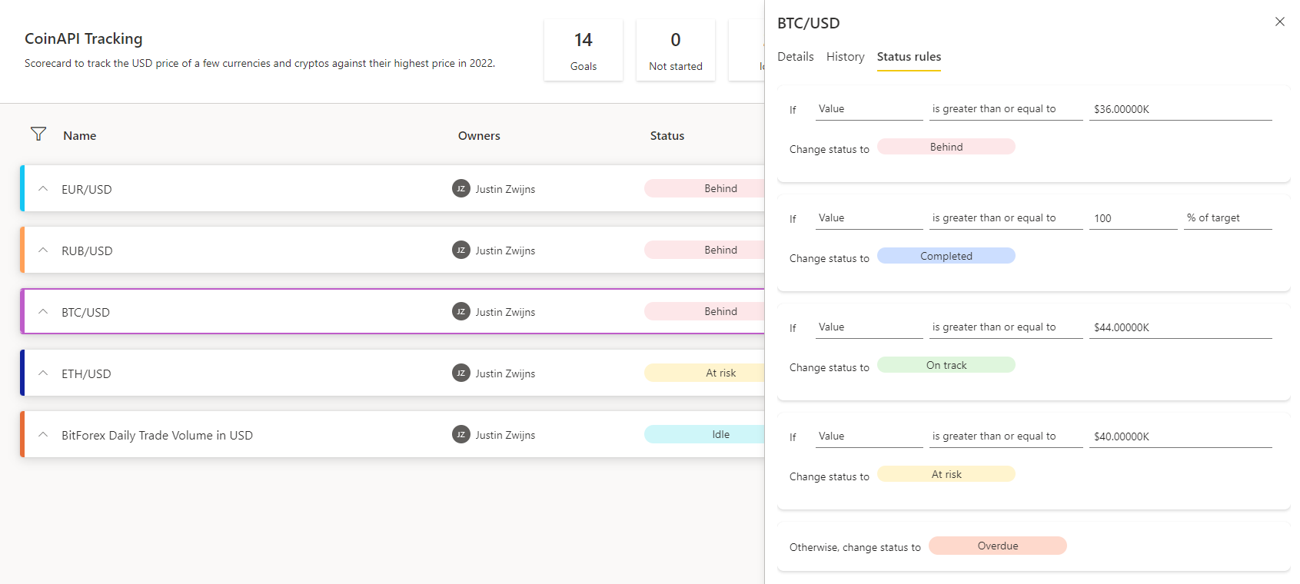Select the Status rules tab
This screenshot has height=584, width=1300.
(909, 57)
